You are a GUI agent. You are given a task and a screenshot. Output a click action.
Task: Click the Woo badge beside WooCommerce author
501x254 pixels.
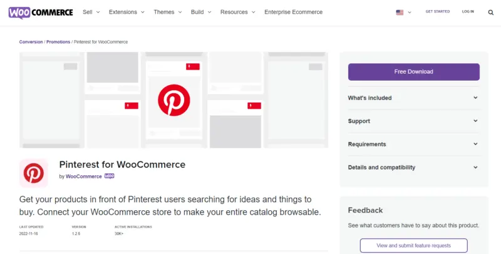coord(110,176)
